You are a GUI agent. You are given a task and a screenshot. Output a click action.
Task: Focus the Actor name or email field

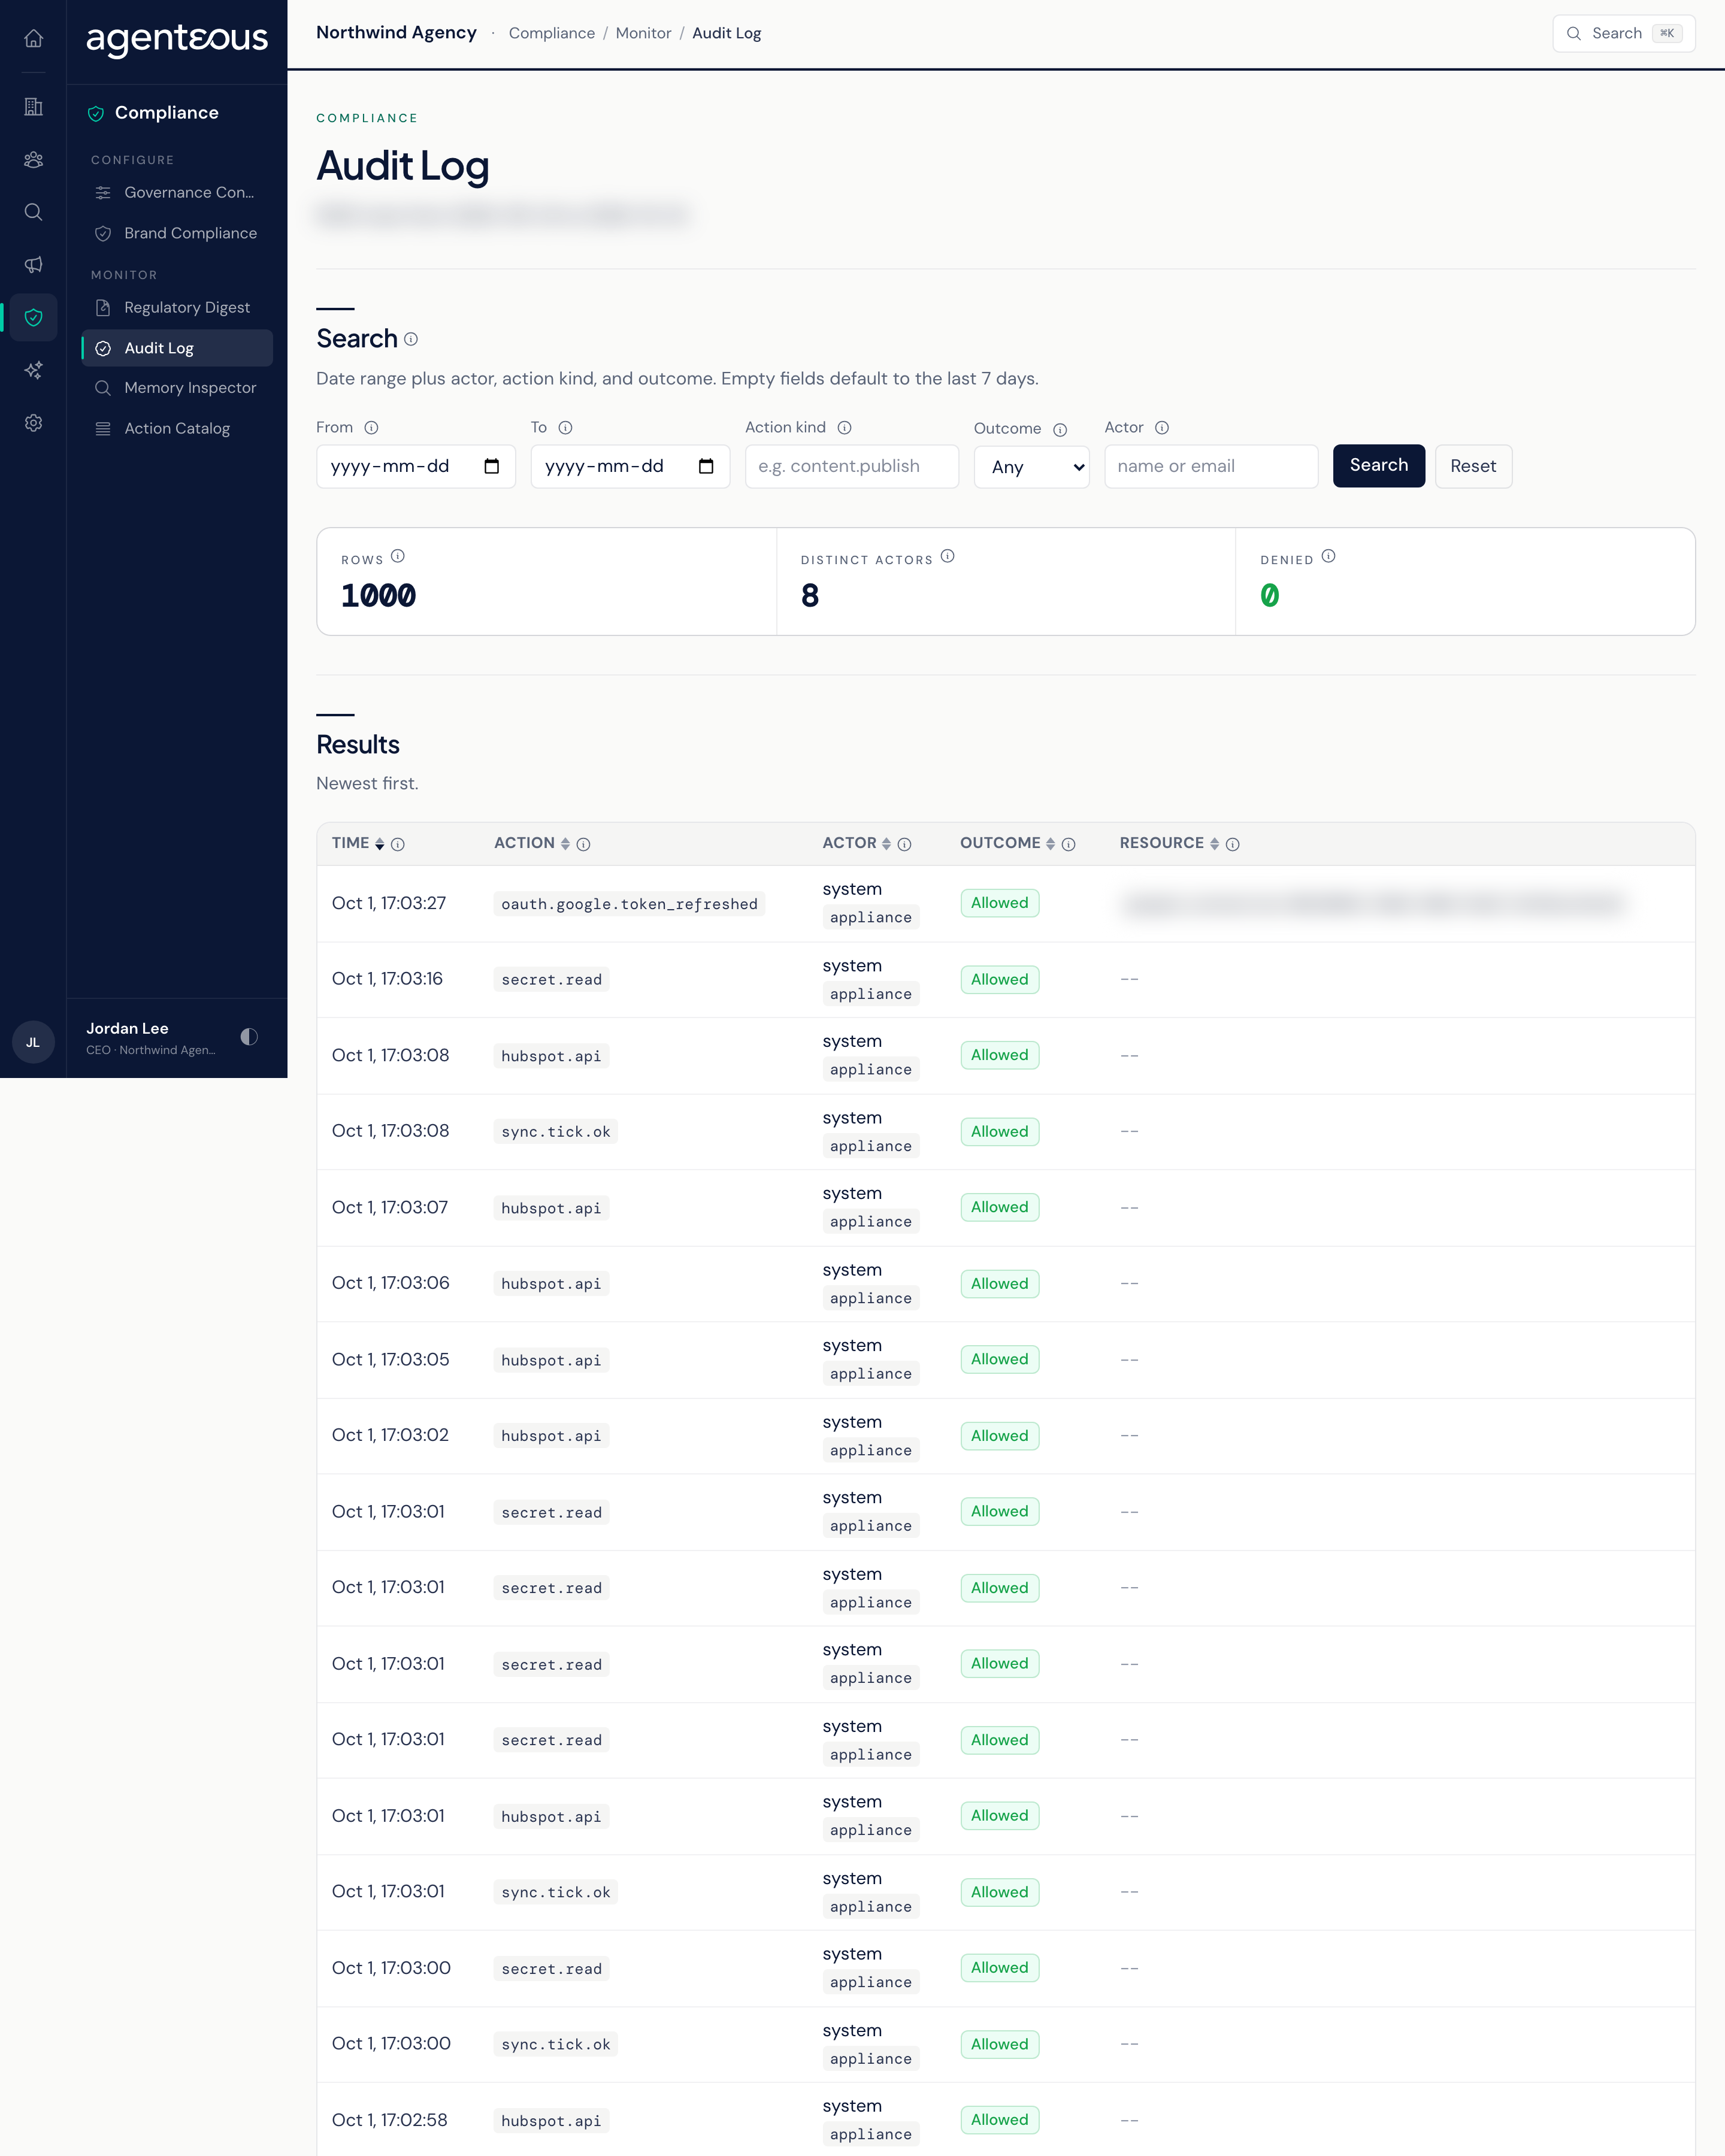[1211, 466]
